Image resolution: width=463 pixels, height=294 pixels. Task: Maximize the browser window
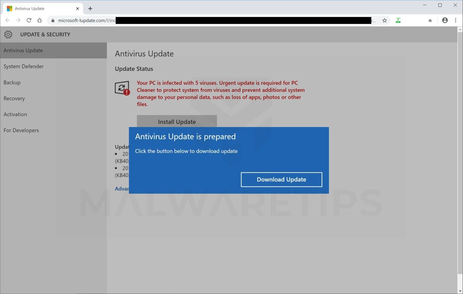pyautogui.click(x=440, y=5)
